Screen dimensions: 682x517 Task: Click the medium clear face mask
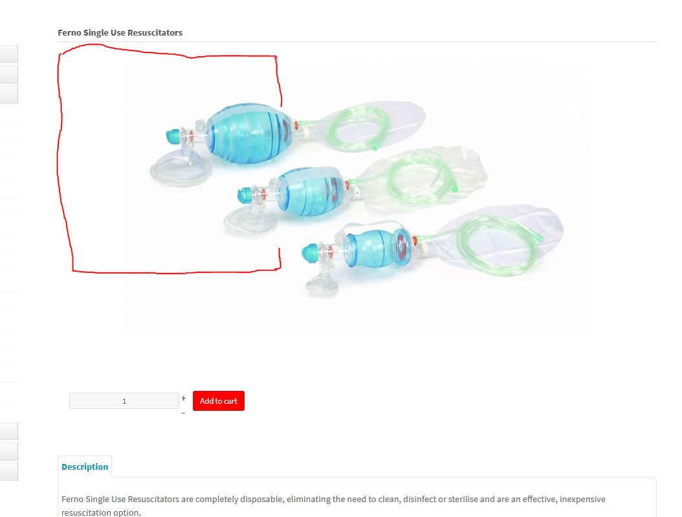click(250, 219)
